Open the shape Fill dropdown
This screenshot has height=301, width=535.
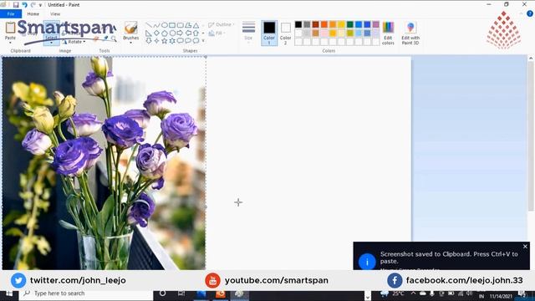tap(217, 33)
